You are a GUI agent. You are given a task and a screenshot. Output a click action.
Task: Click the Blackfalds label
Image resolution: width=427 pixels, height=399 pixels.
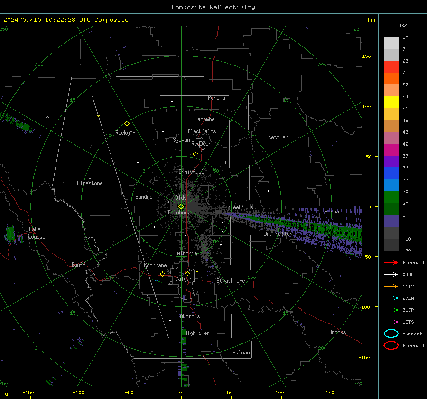click(202, 131)
